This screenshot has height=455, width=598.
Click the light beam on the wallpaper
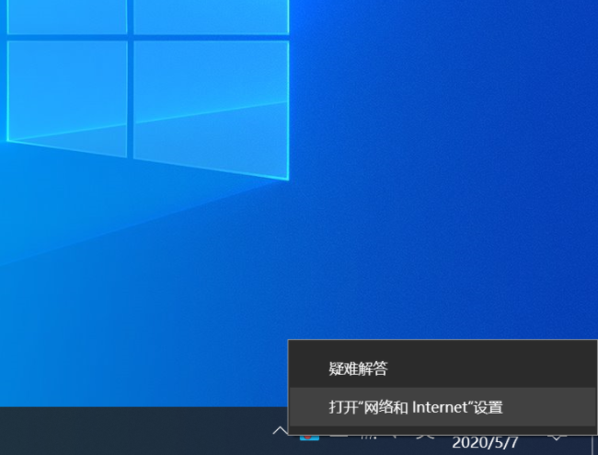(138, 221)
